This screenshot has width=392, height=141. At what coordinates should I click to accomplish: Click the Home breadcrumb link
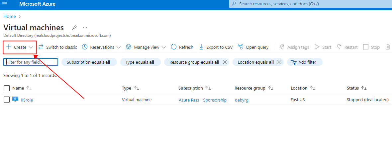tap(9, 16)
